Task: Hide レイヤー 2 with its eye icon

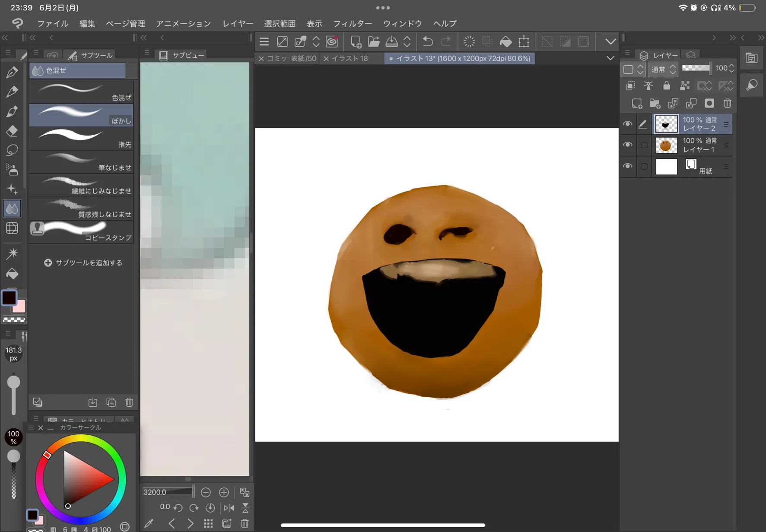Action: coord(628,124)
